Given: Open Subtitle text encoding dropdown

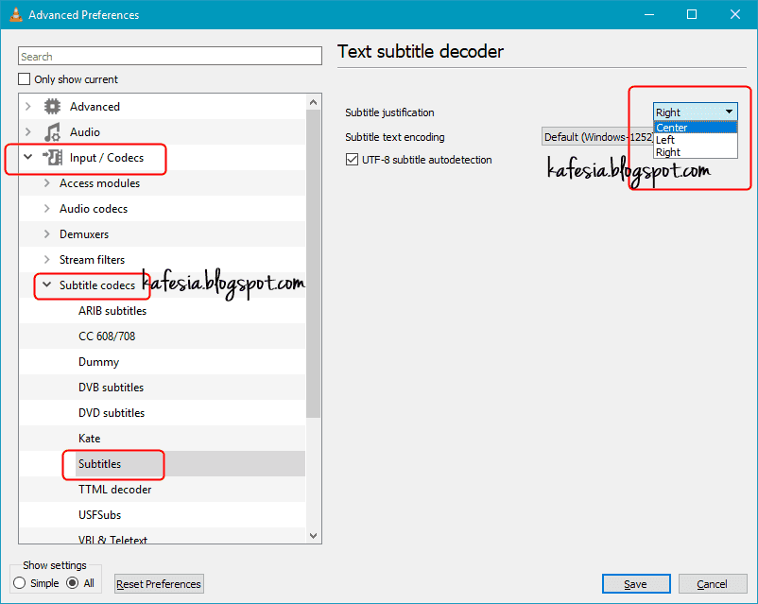Looking at the screenshot, I should coord(597,137).
